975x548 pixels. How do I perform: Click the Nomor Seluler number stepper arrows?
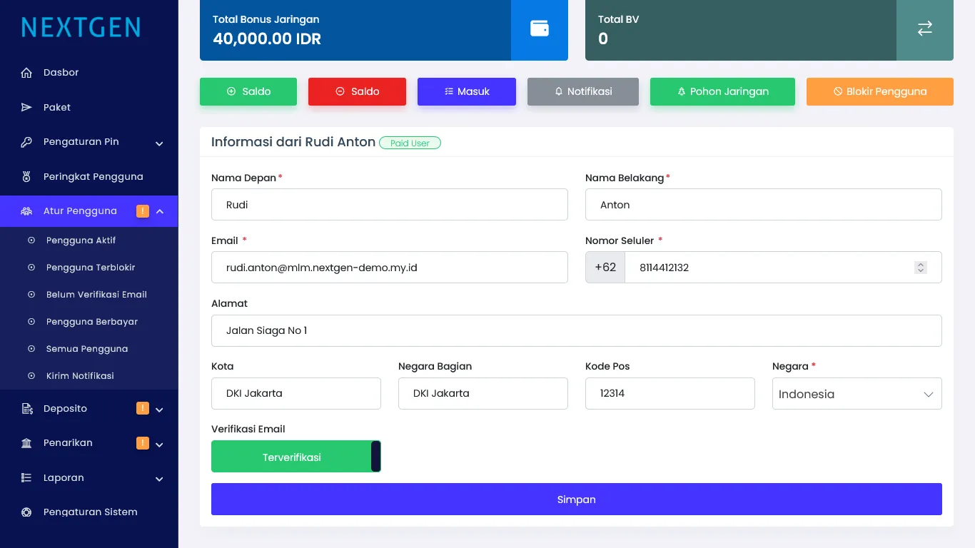(x=921, y=268)
